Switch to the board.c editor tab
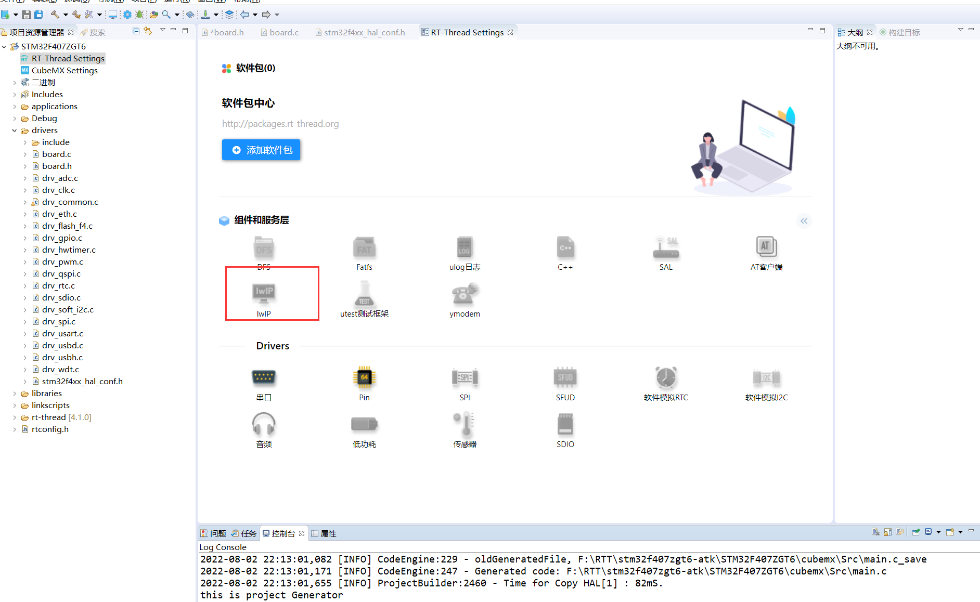The image size is (980, 602). [280, 32]
